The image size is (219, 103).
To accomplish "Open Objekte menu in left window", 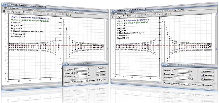I will (30, 9).
